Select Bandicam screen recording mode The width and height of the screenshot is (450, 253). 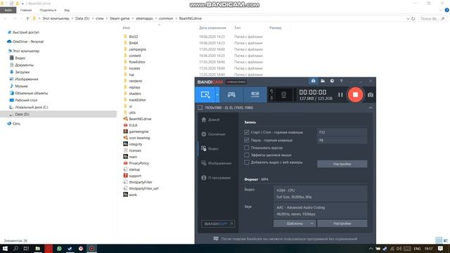205,95
